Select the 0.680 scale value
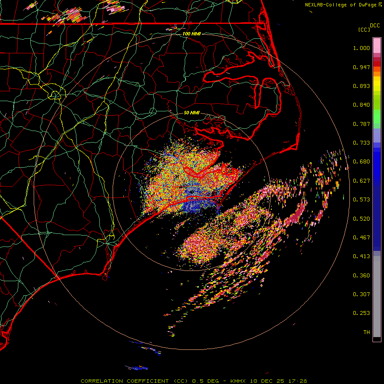The width and height of the screenshot is (384, 384). (361, 162)
